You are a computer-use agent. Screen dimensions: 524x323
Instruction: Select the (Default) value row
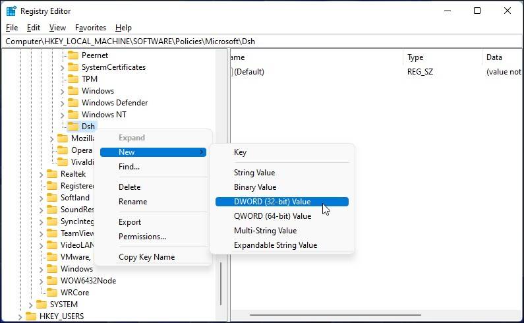pyautogui.click(x=376, y=72)
